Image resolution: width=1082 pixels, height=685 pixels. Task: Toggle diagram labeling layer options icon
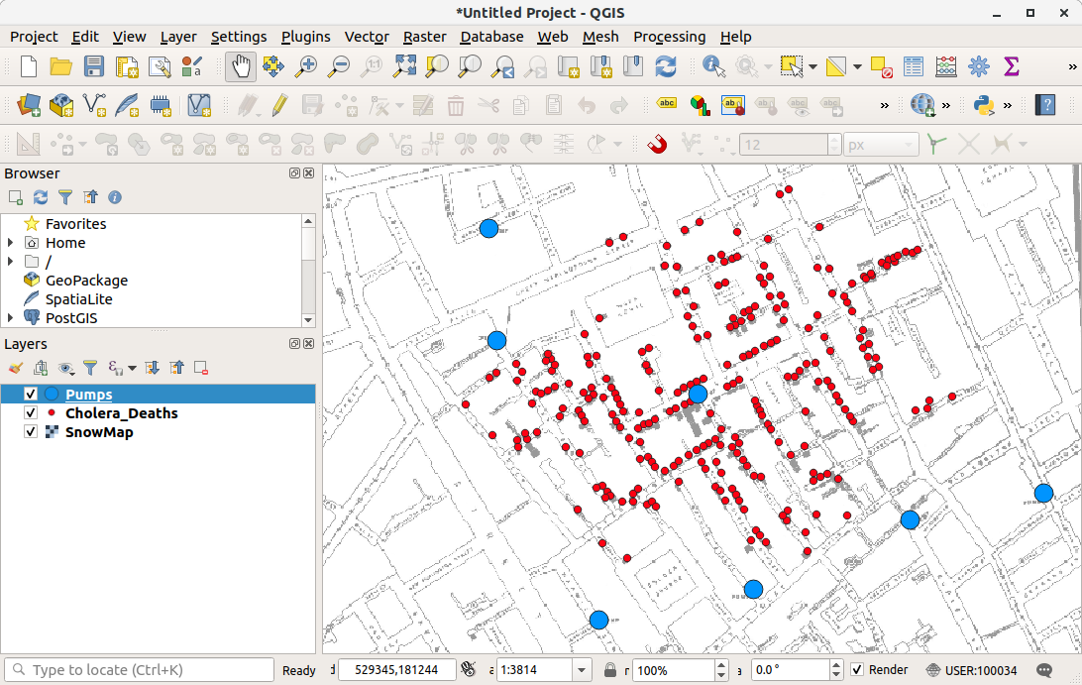699,106
